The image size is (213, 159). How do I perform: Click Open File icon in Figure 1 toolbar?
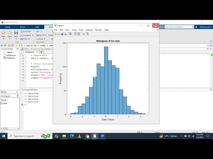[x=58, y=34]
